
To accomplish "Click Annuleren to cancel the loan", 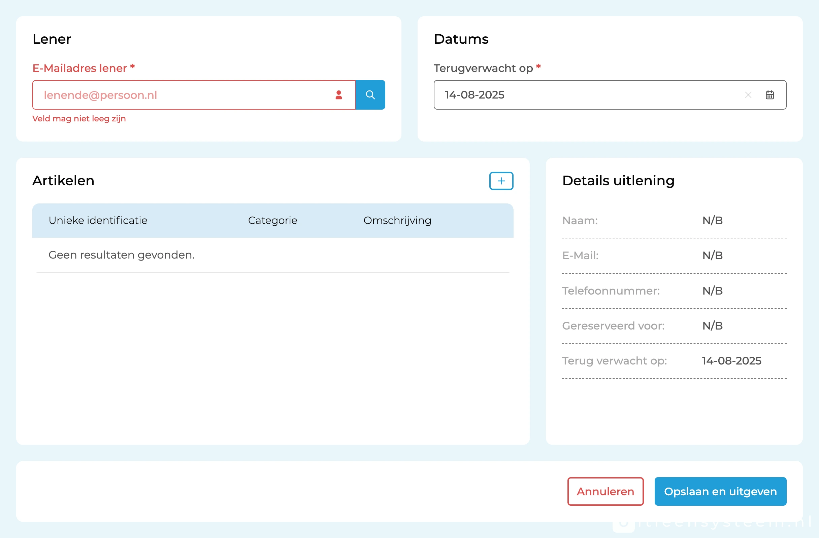I will click(605, 491).
